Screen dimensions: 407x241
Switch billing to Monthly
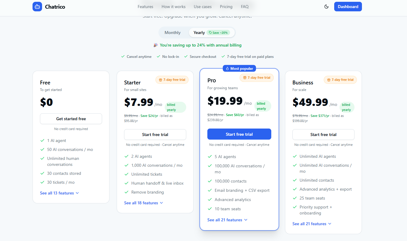click(172, 33)
